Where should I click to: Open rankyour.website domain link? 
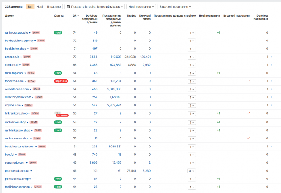point(17,32)
